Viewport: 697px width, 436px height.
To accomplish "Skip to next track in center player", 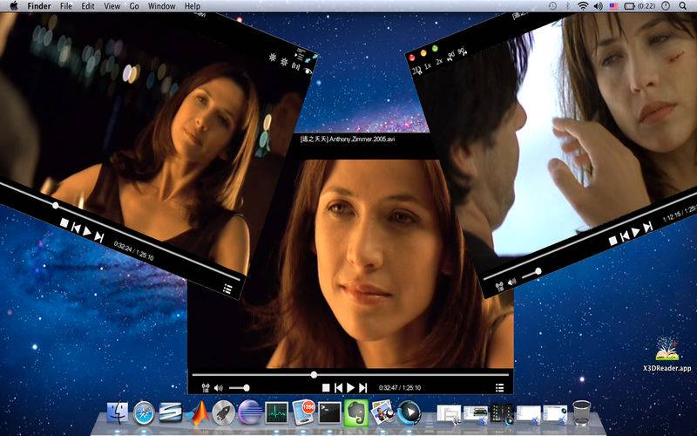I will tap(362, 387).
